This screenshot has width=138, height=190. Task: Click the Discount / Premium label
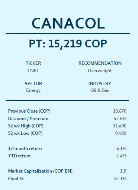pyautogui.click(x=28, y=119)
